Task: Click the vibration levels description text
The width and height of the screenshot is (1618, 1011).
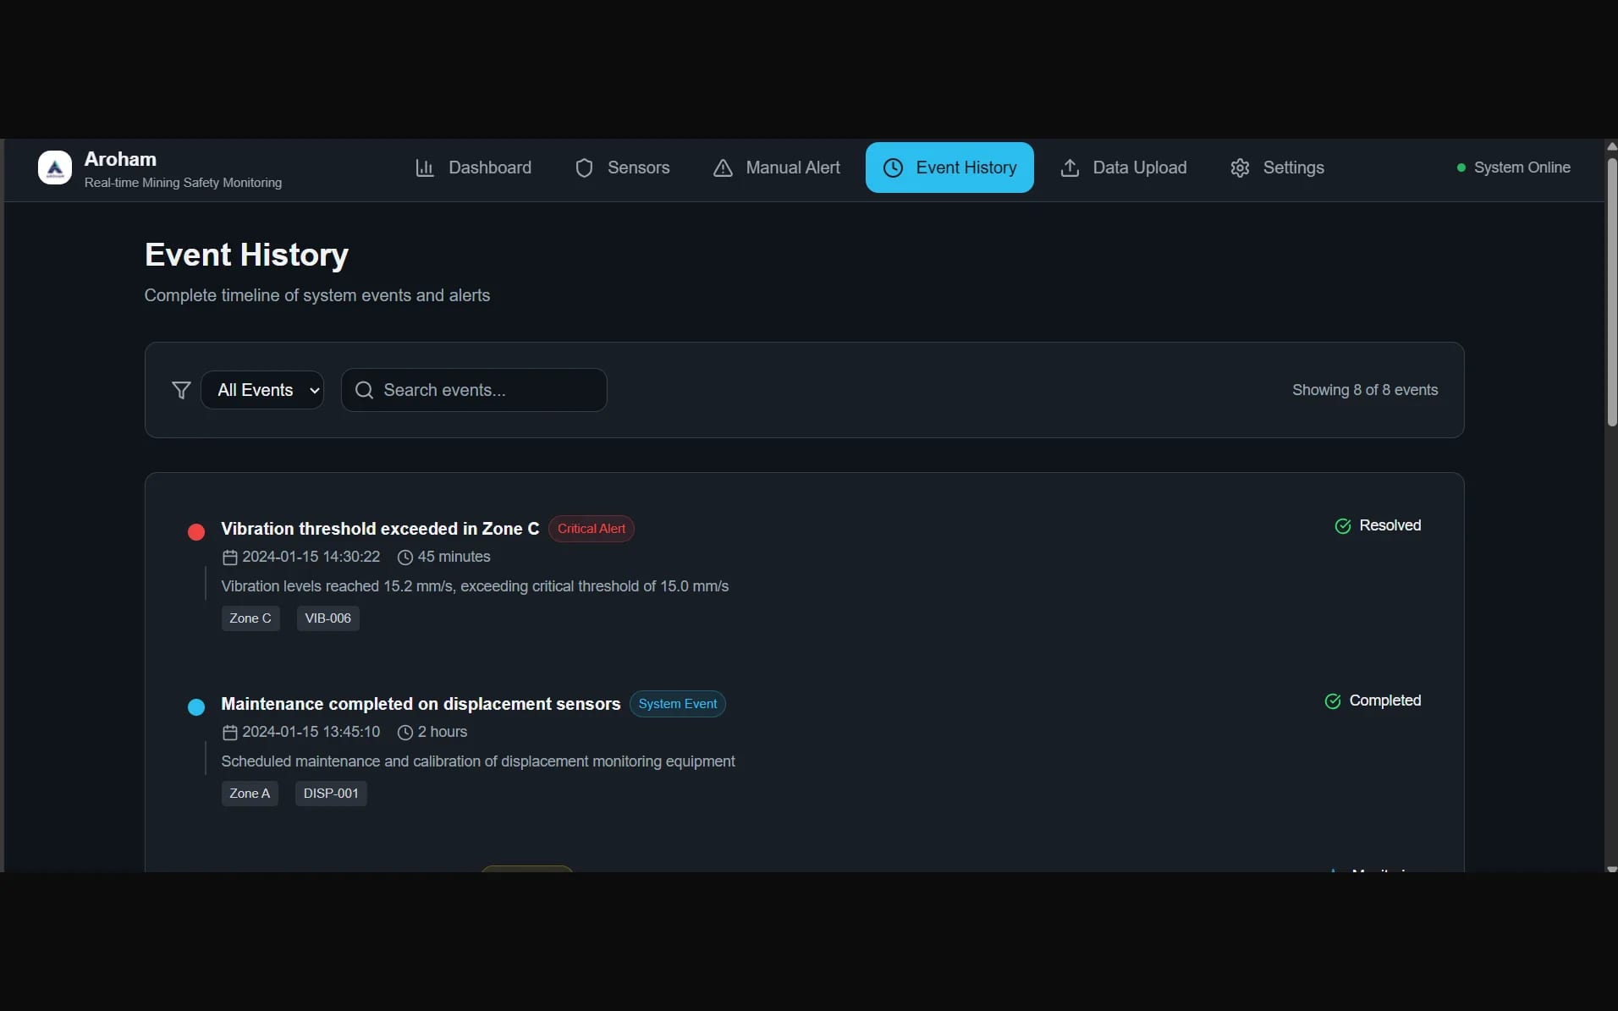Action: coord(475,586)
